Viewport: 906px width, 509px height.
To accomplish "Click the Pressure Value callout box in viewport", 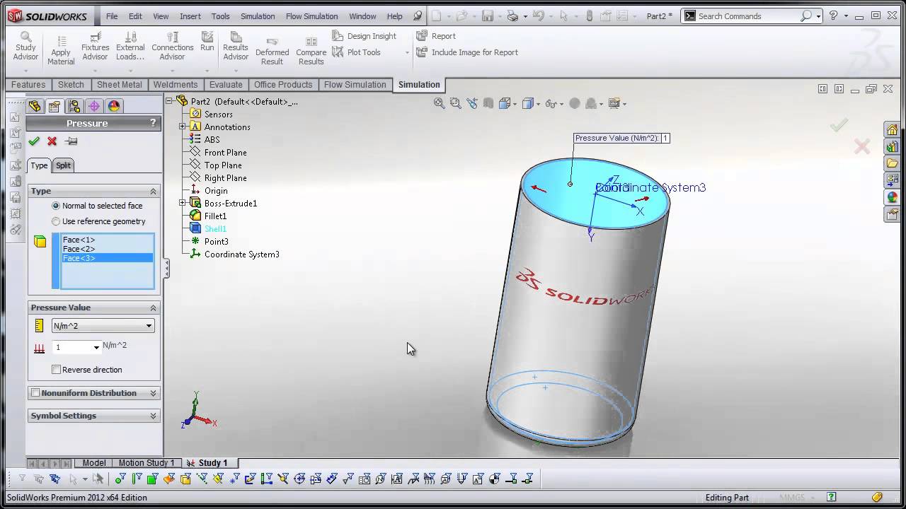I will point(621,139).
